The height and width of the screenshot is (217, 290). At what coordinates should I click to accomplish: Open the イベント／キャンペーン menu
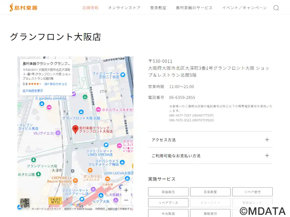coord(244,8)
